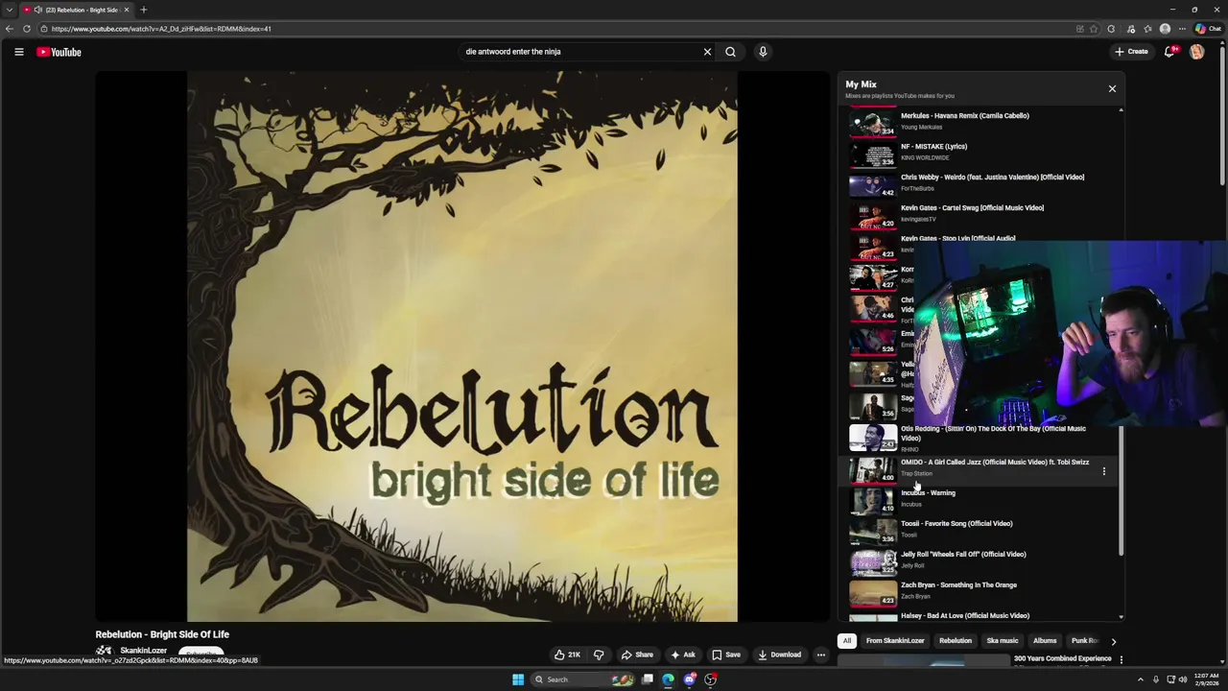Open the browser Favorites list icon

point(1147,29)
